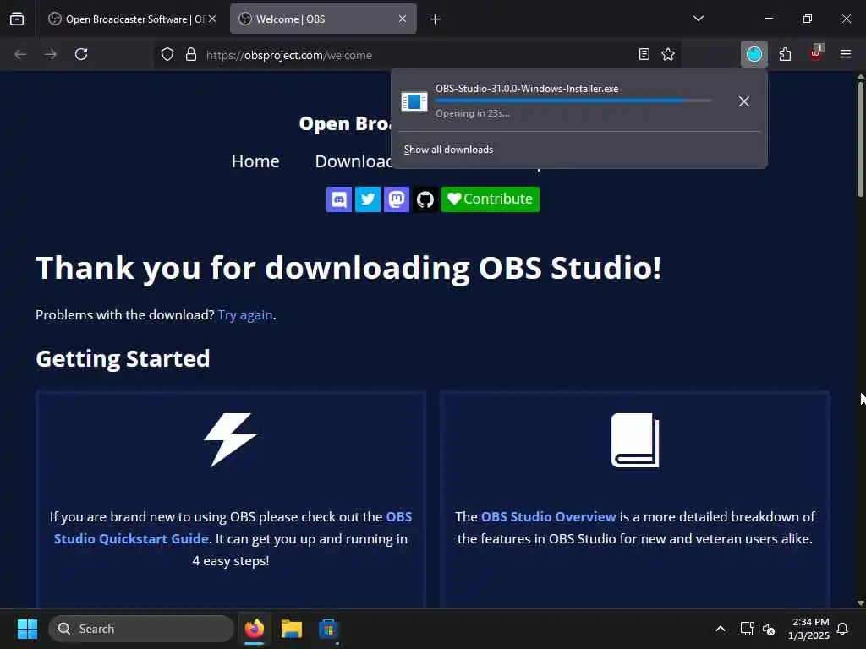This screenshot has height=649, width=866.
Task: Click the download progress bar
Action: (573, 101)
